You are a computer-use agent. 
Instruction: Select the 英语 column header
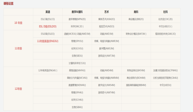point(48,12)
